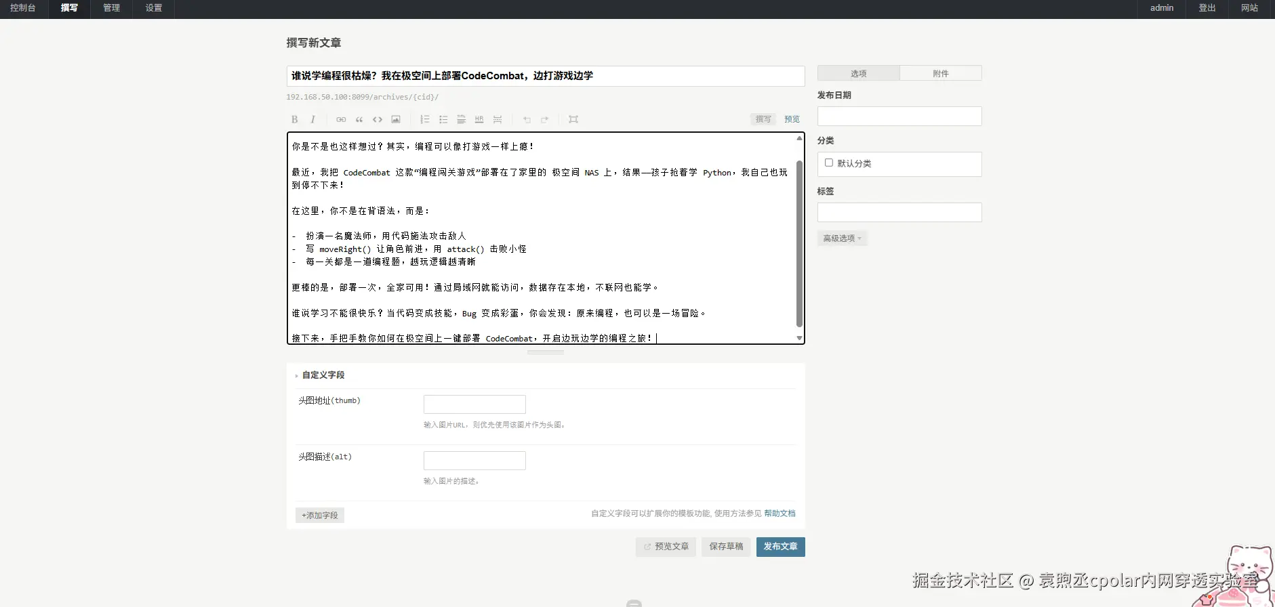Click the editor resize handle below textarea
Screen dimensions: 1275x607
coord(546,352)
